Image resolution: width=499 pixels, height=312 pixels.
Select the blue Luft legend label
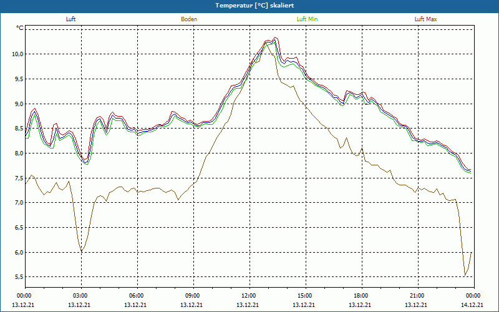click(70, 19)
